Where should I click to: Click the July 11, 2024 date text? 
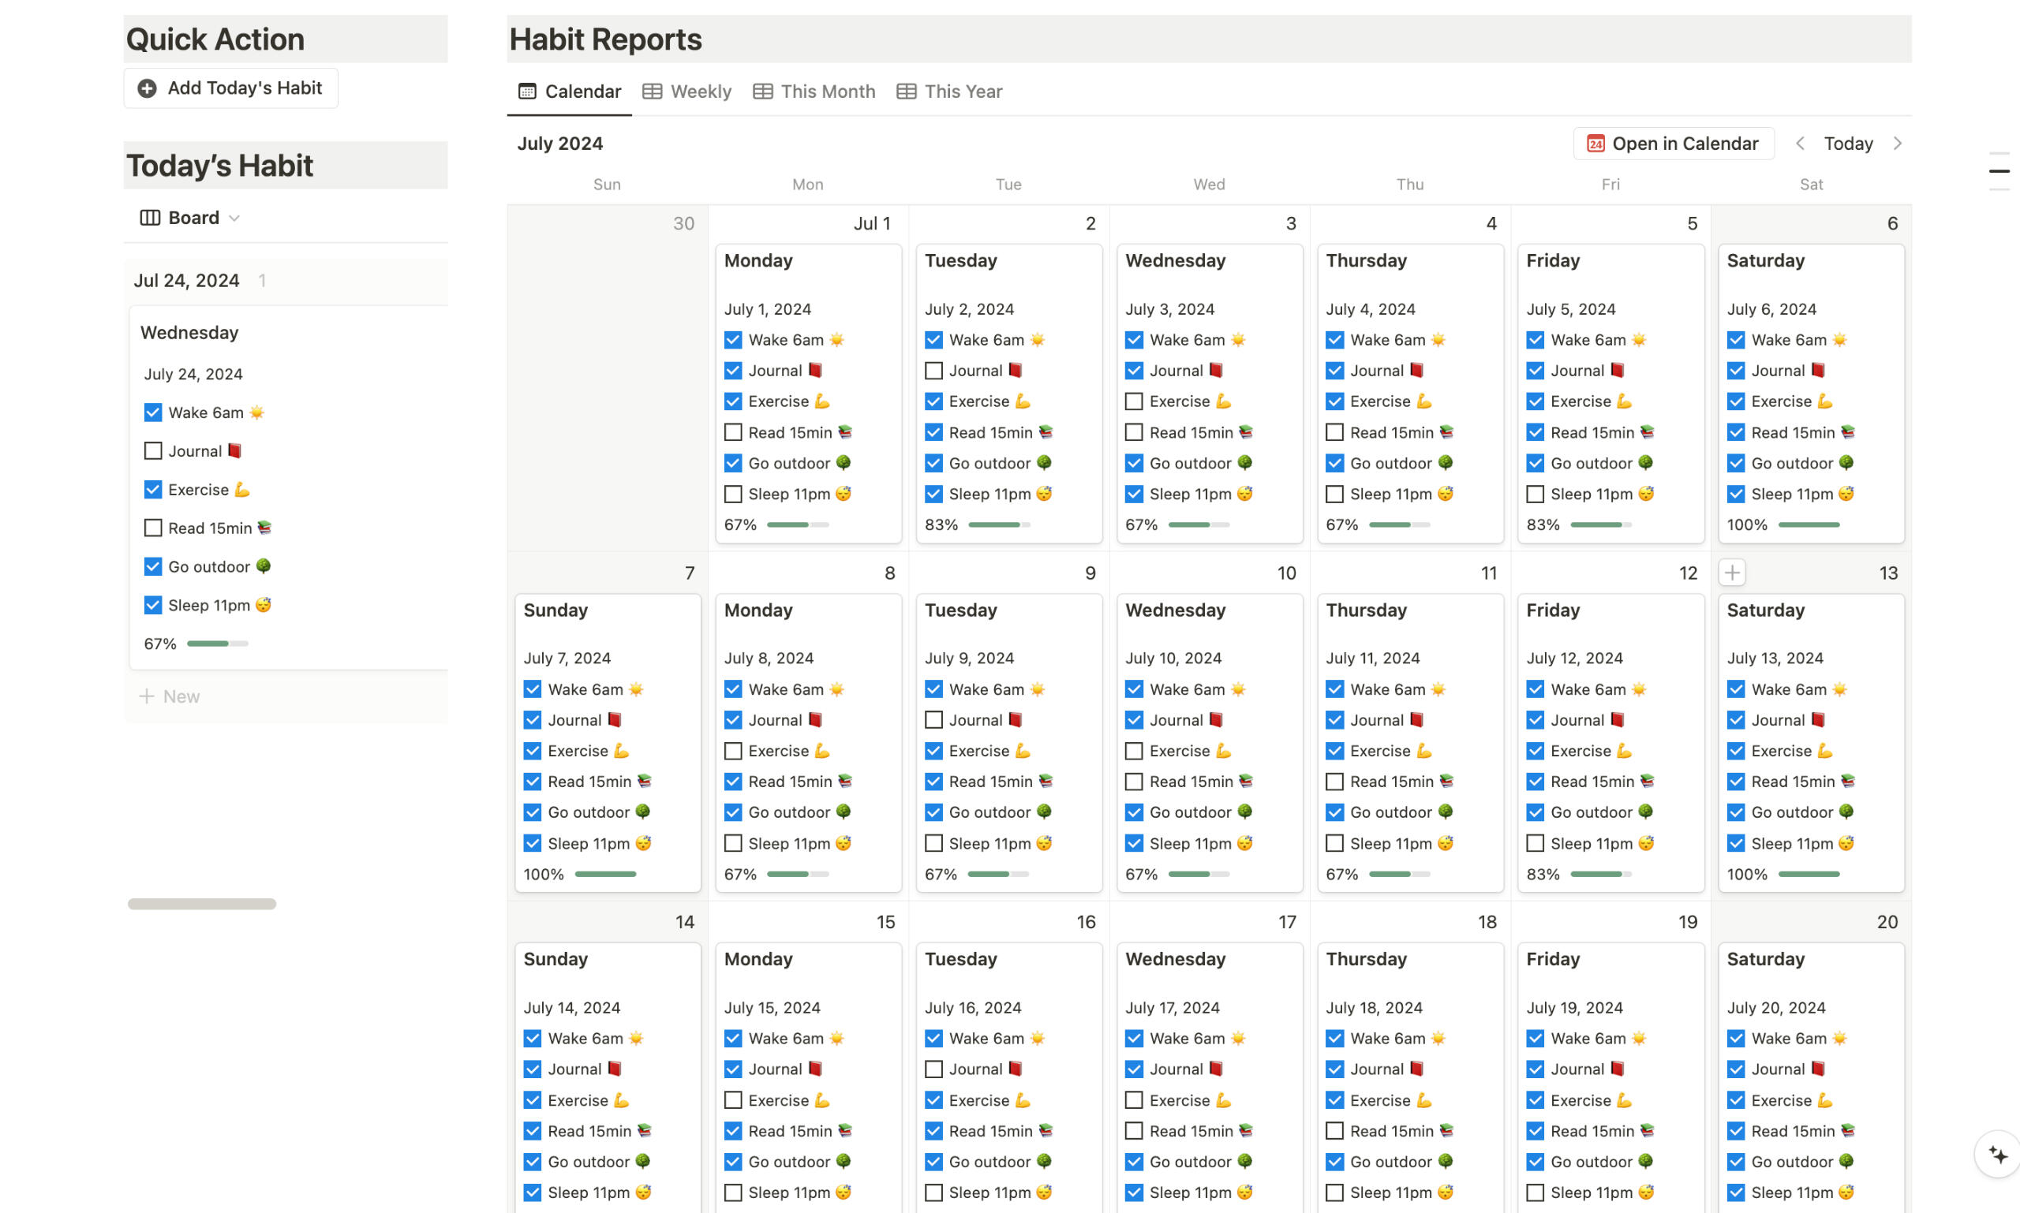[1372, 659]
